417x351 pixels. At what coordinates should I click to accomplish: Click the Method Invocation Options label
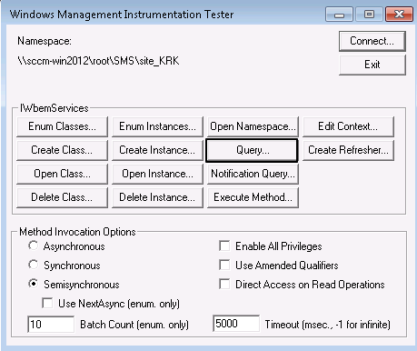pos(77,232)
